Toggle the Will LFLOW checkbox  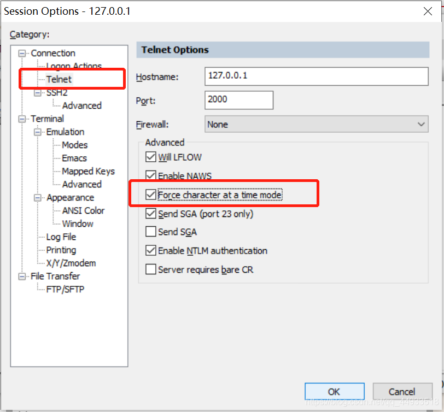tap(151, 157)
